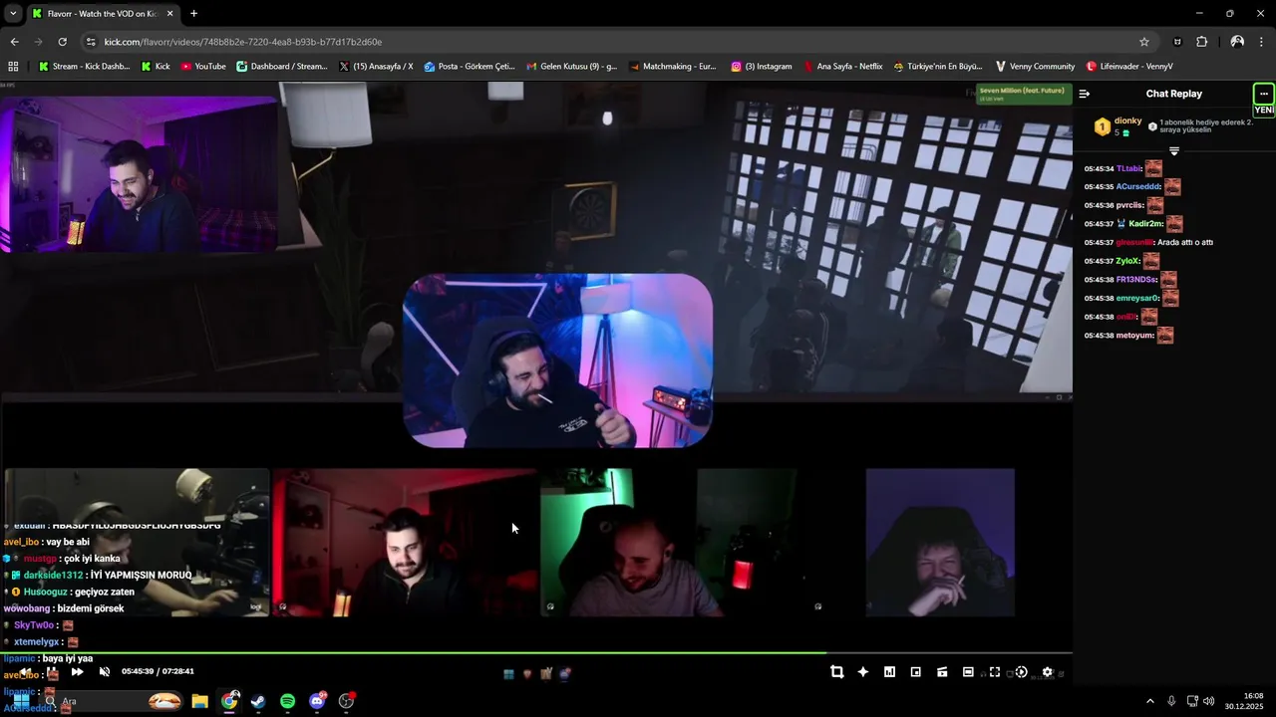Open the YouTube bookmark

point(203,67)
